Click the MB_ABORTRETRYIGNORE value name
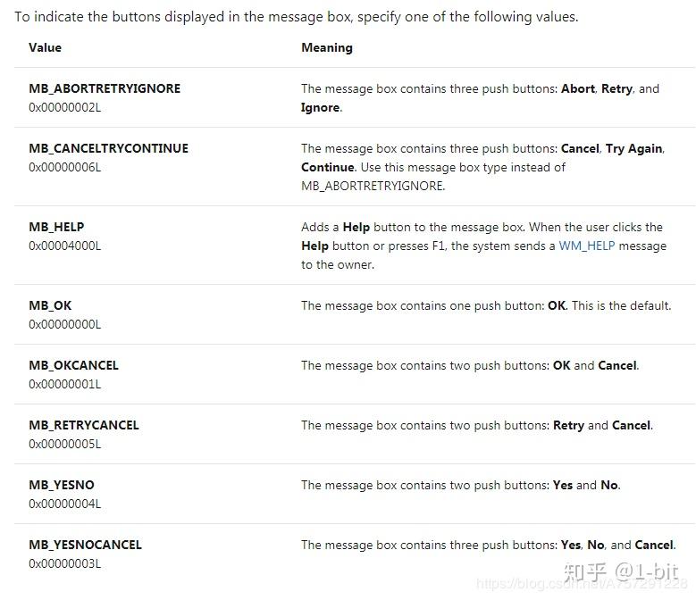Image resolution: width=696 pixels, height=600 pixels. click(105, 88)
